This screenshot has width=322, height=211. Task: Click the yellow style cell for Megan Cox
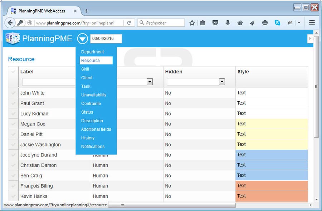[272, 124]
